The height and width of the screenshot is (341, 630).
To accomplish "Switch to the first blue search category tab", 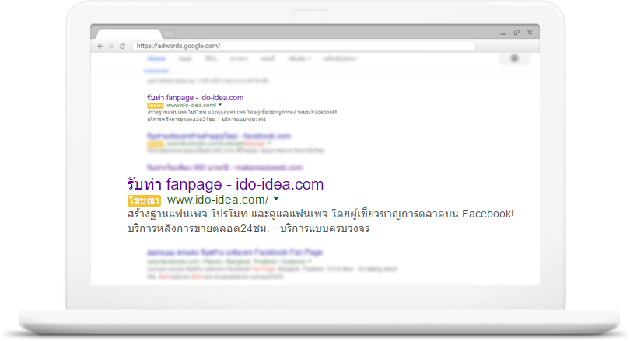I will [x=156, y=59].
